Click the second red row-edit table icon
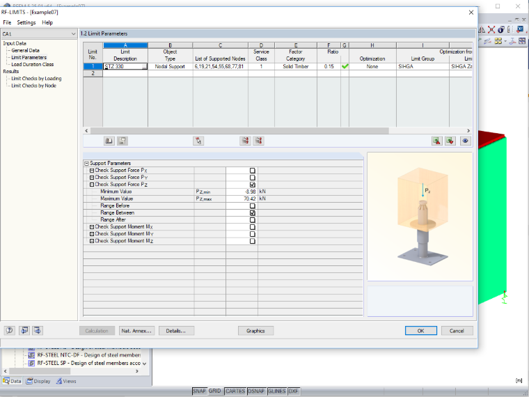Screen dimensions: 529x397 (258, 141)
